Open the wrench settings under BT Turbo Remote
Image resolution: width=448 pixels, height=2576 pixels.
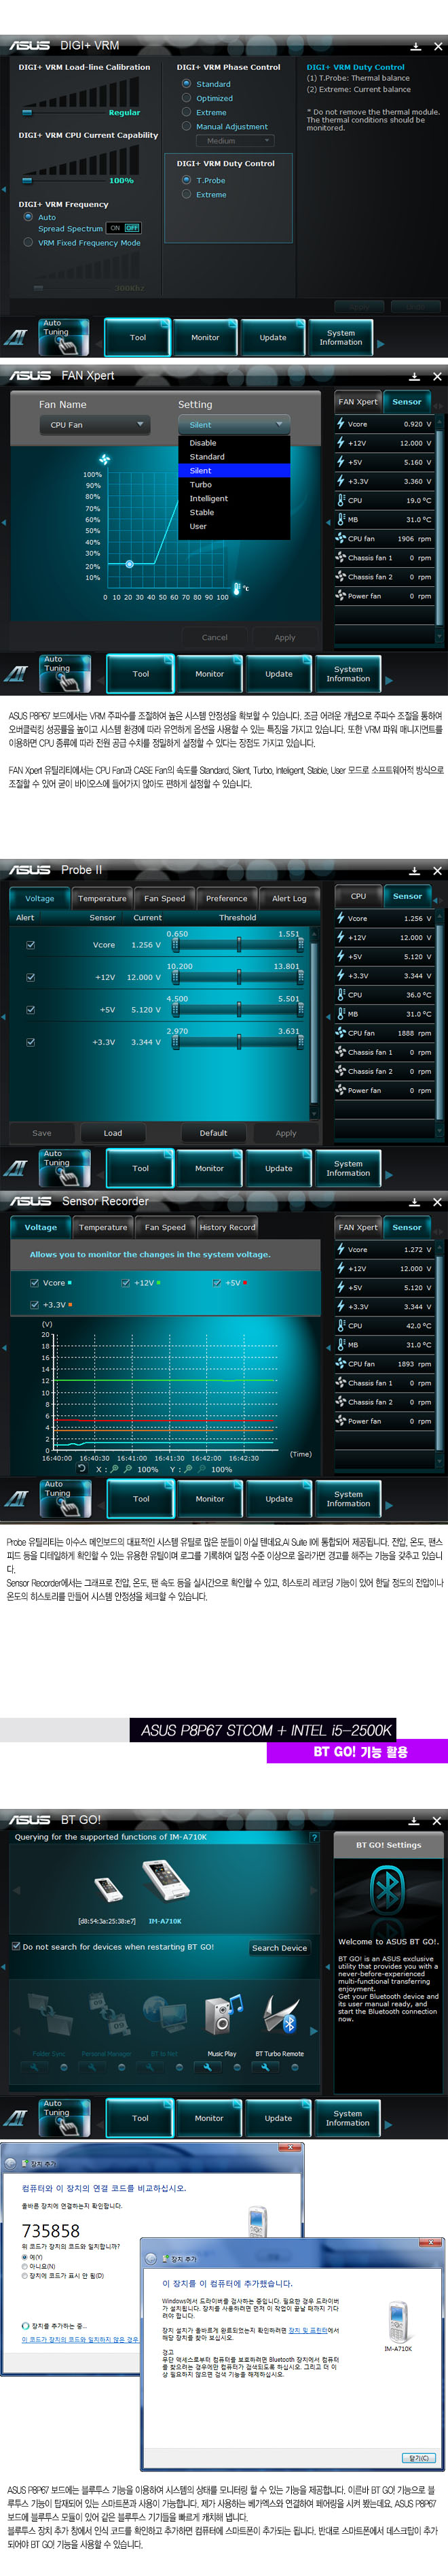(x=265, y=2067)
